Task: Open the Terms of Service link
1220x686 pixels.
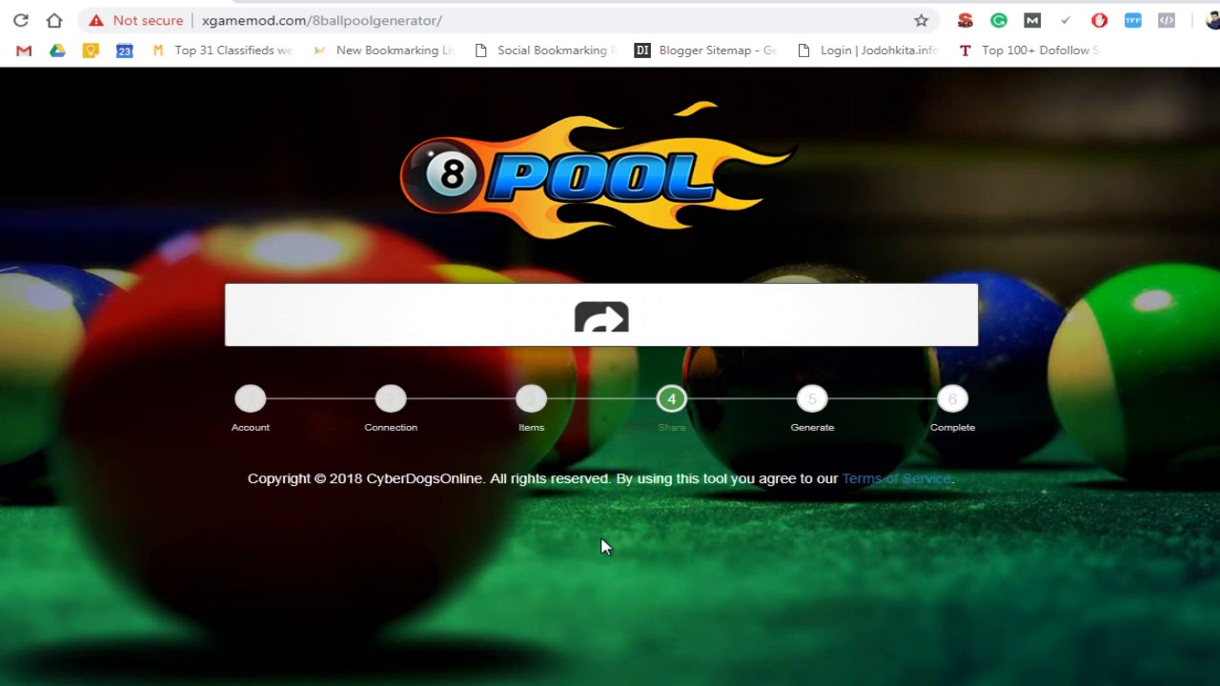Action: (x=896, y=478)
